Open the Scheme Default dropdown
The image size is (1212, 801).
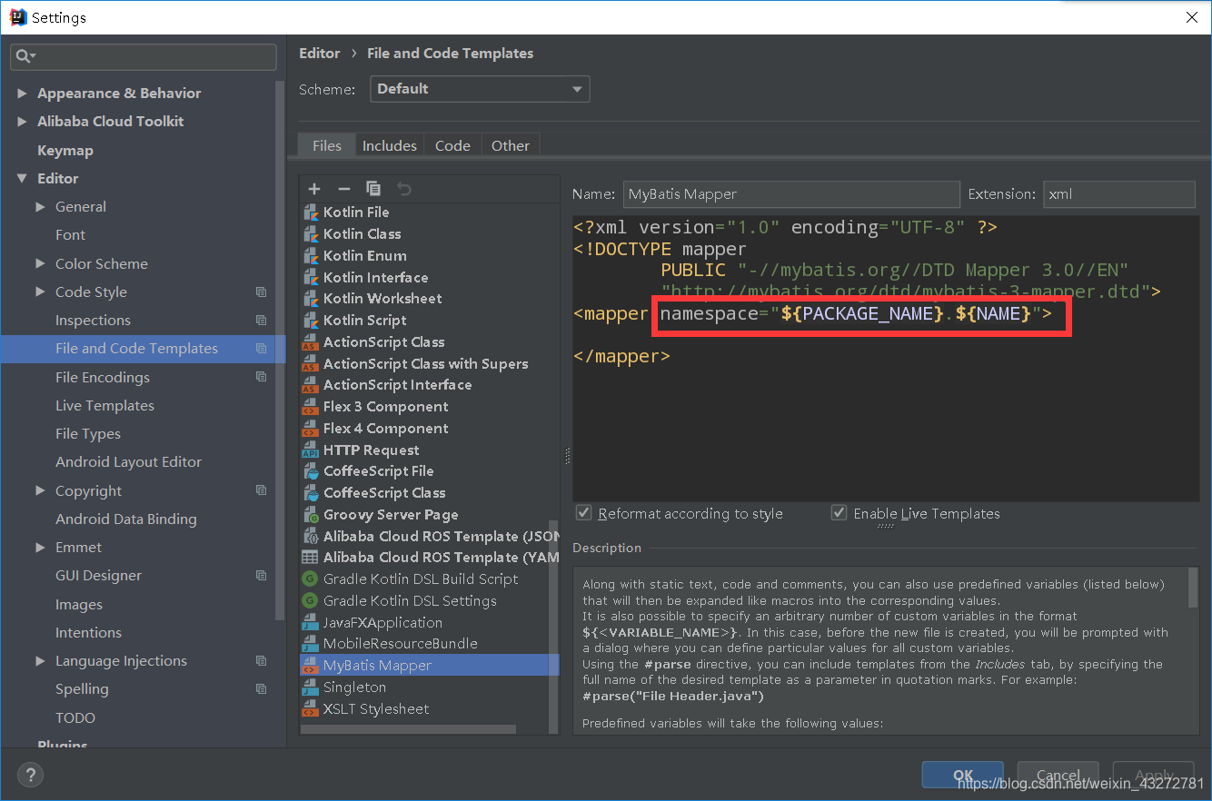tap(480, 89)
